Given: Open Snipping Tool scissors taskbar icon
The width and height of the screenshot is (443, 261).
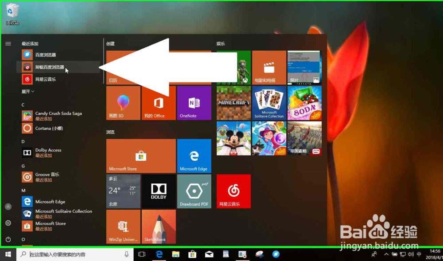Looking at the screenshot, I should tap(259, 254).
